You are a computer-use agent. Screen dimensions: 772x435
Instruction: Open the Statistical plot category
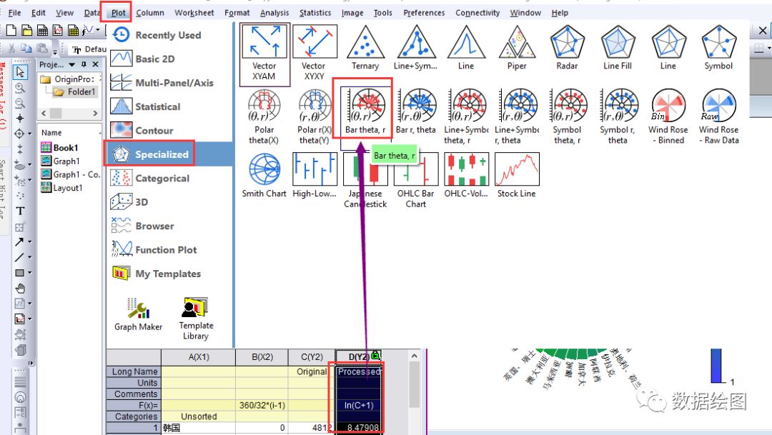pos(169,106)
